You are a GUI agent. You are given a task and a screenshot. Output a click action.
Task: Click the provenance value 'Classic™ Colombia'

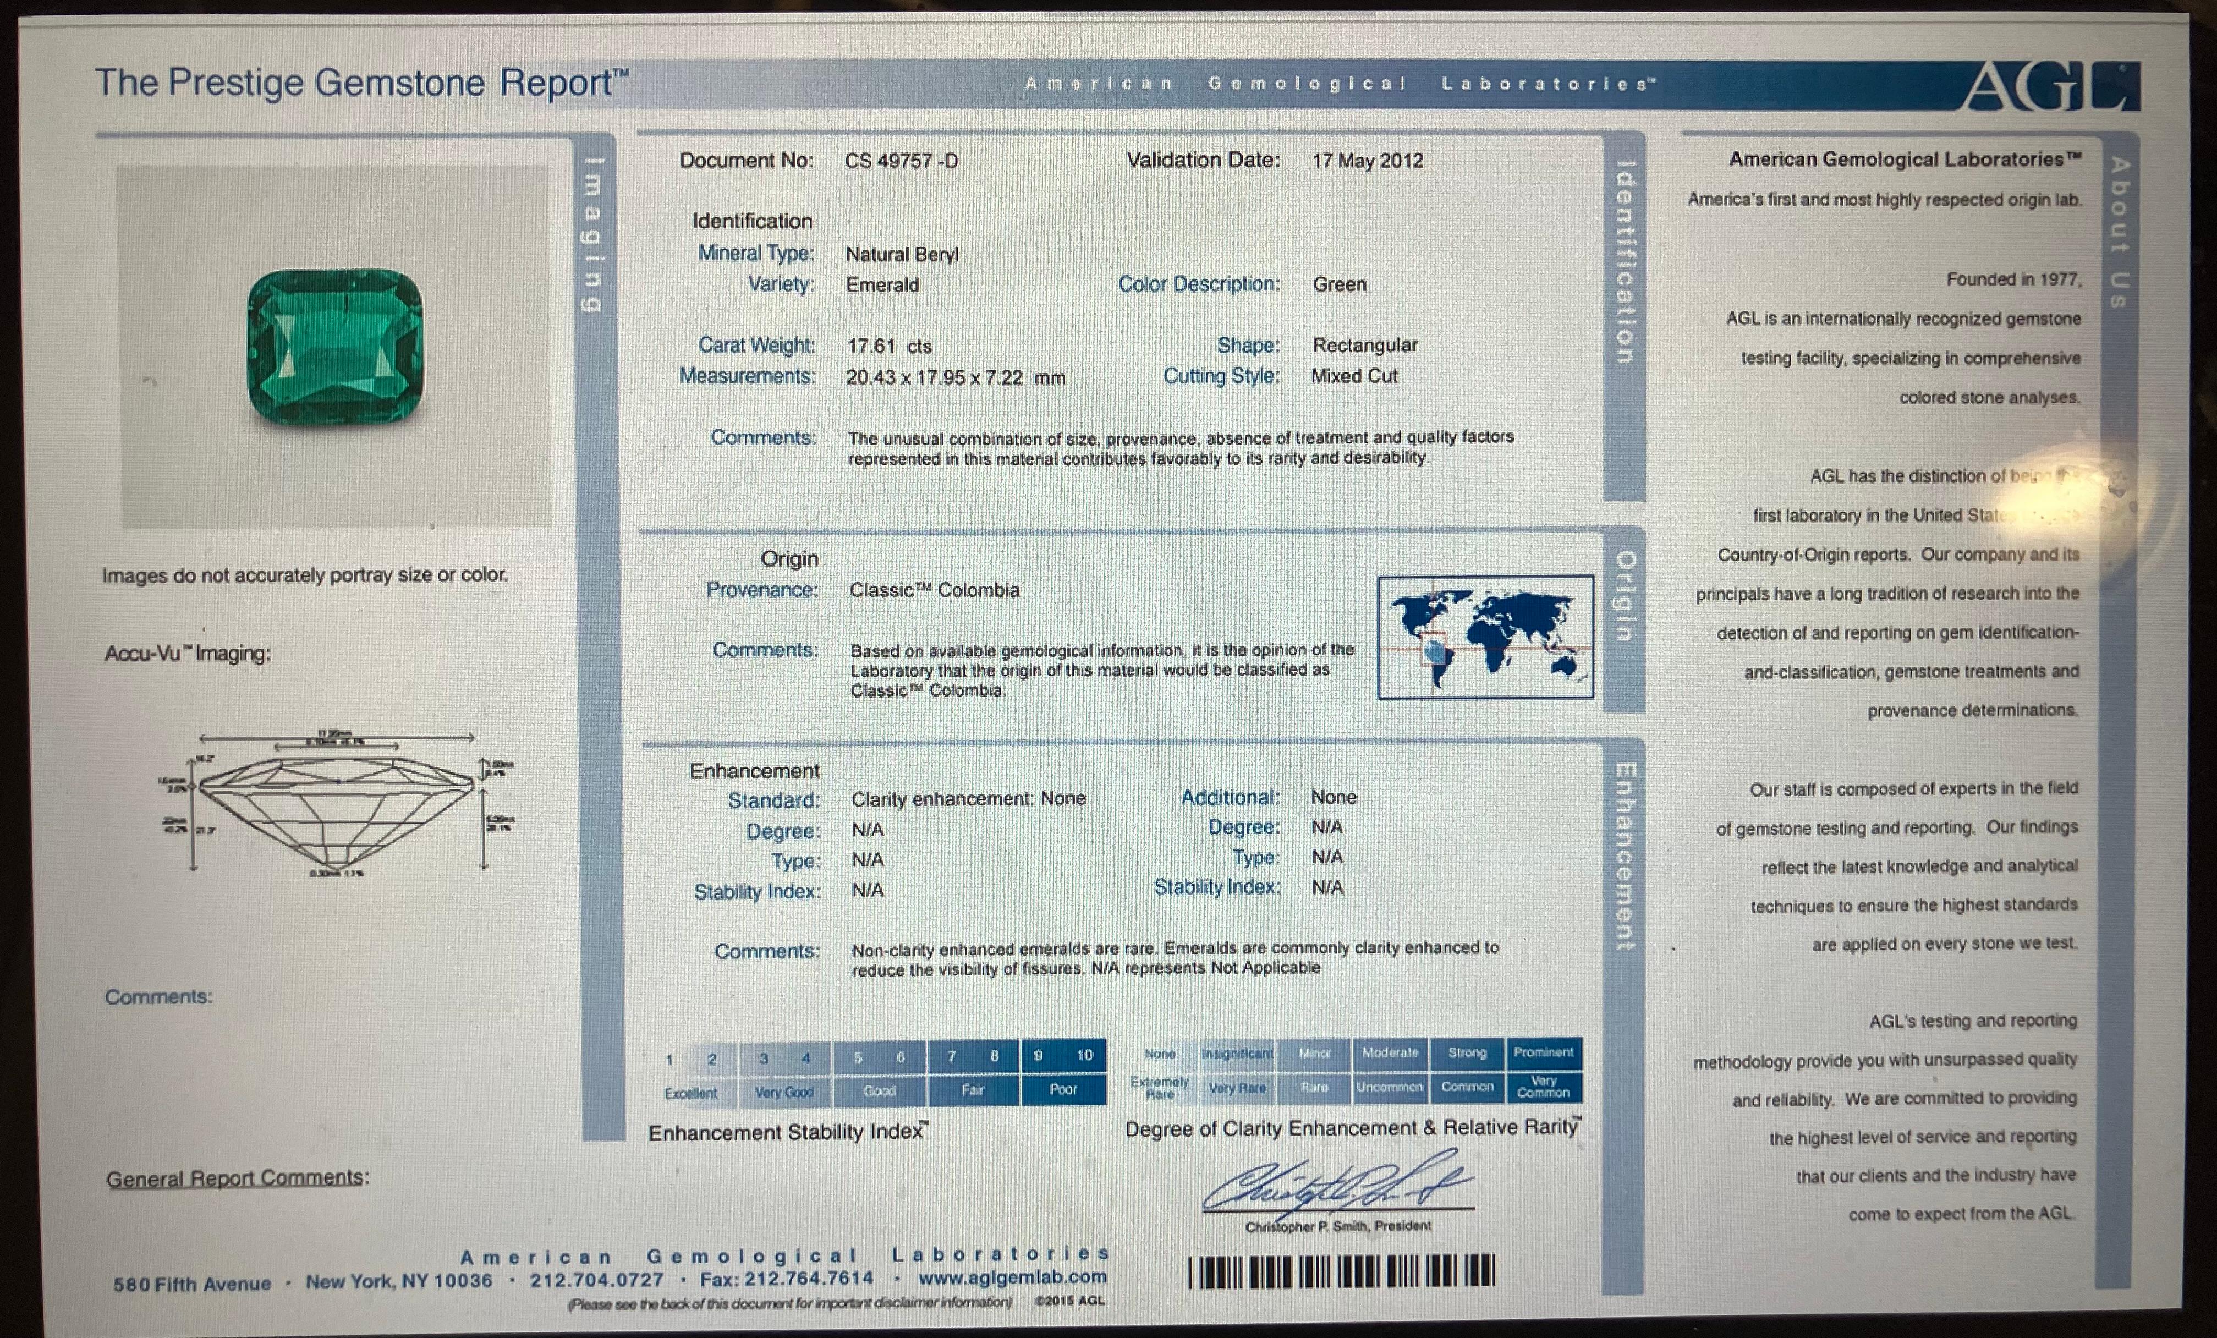point(935,590)
